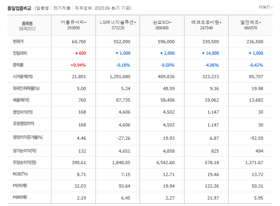Click the 주당순이익(원) row label
The width and height of the screenshot is (280, 206).
(24, 162)
